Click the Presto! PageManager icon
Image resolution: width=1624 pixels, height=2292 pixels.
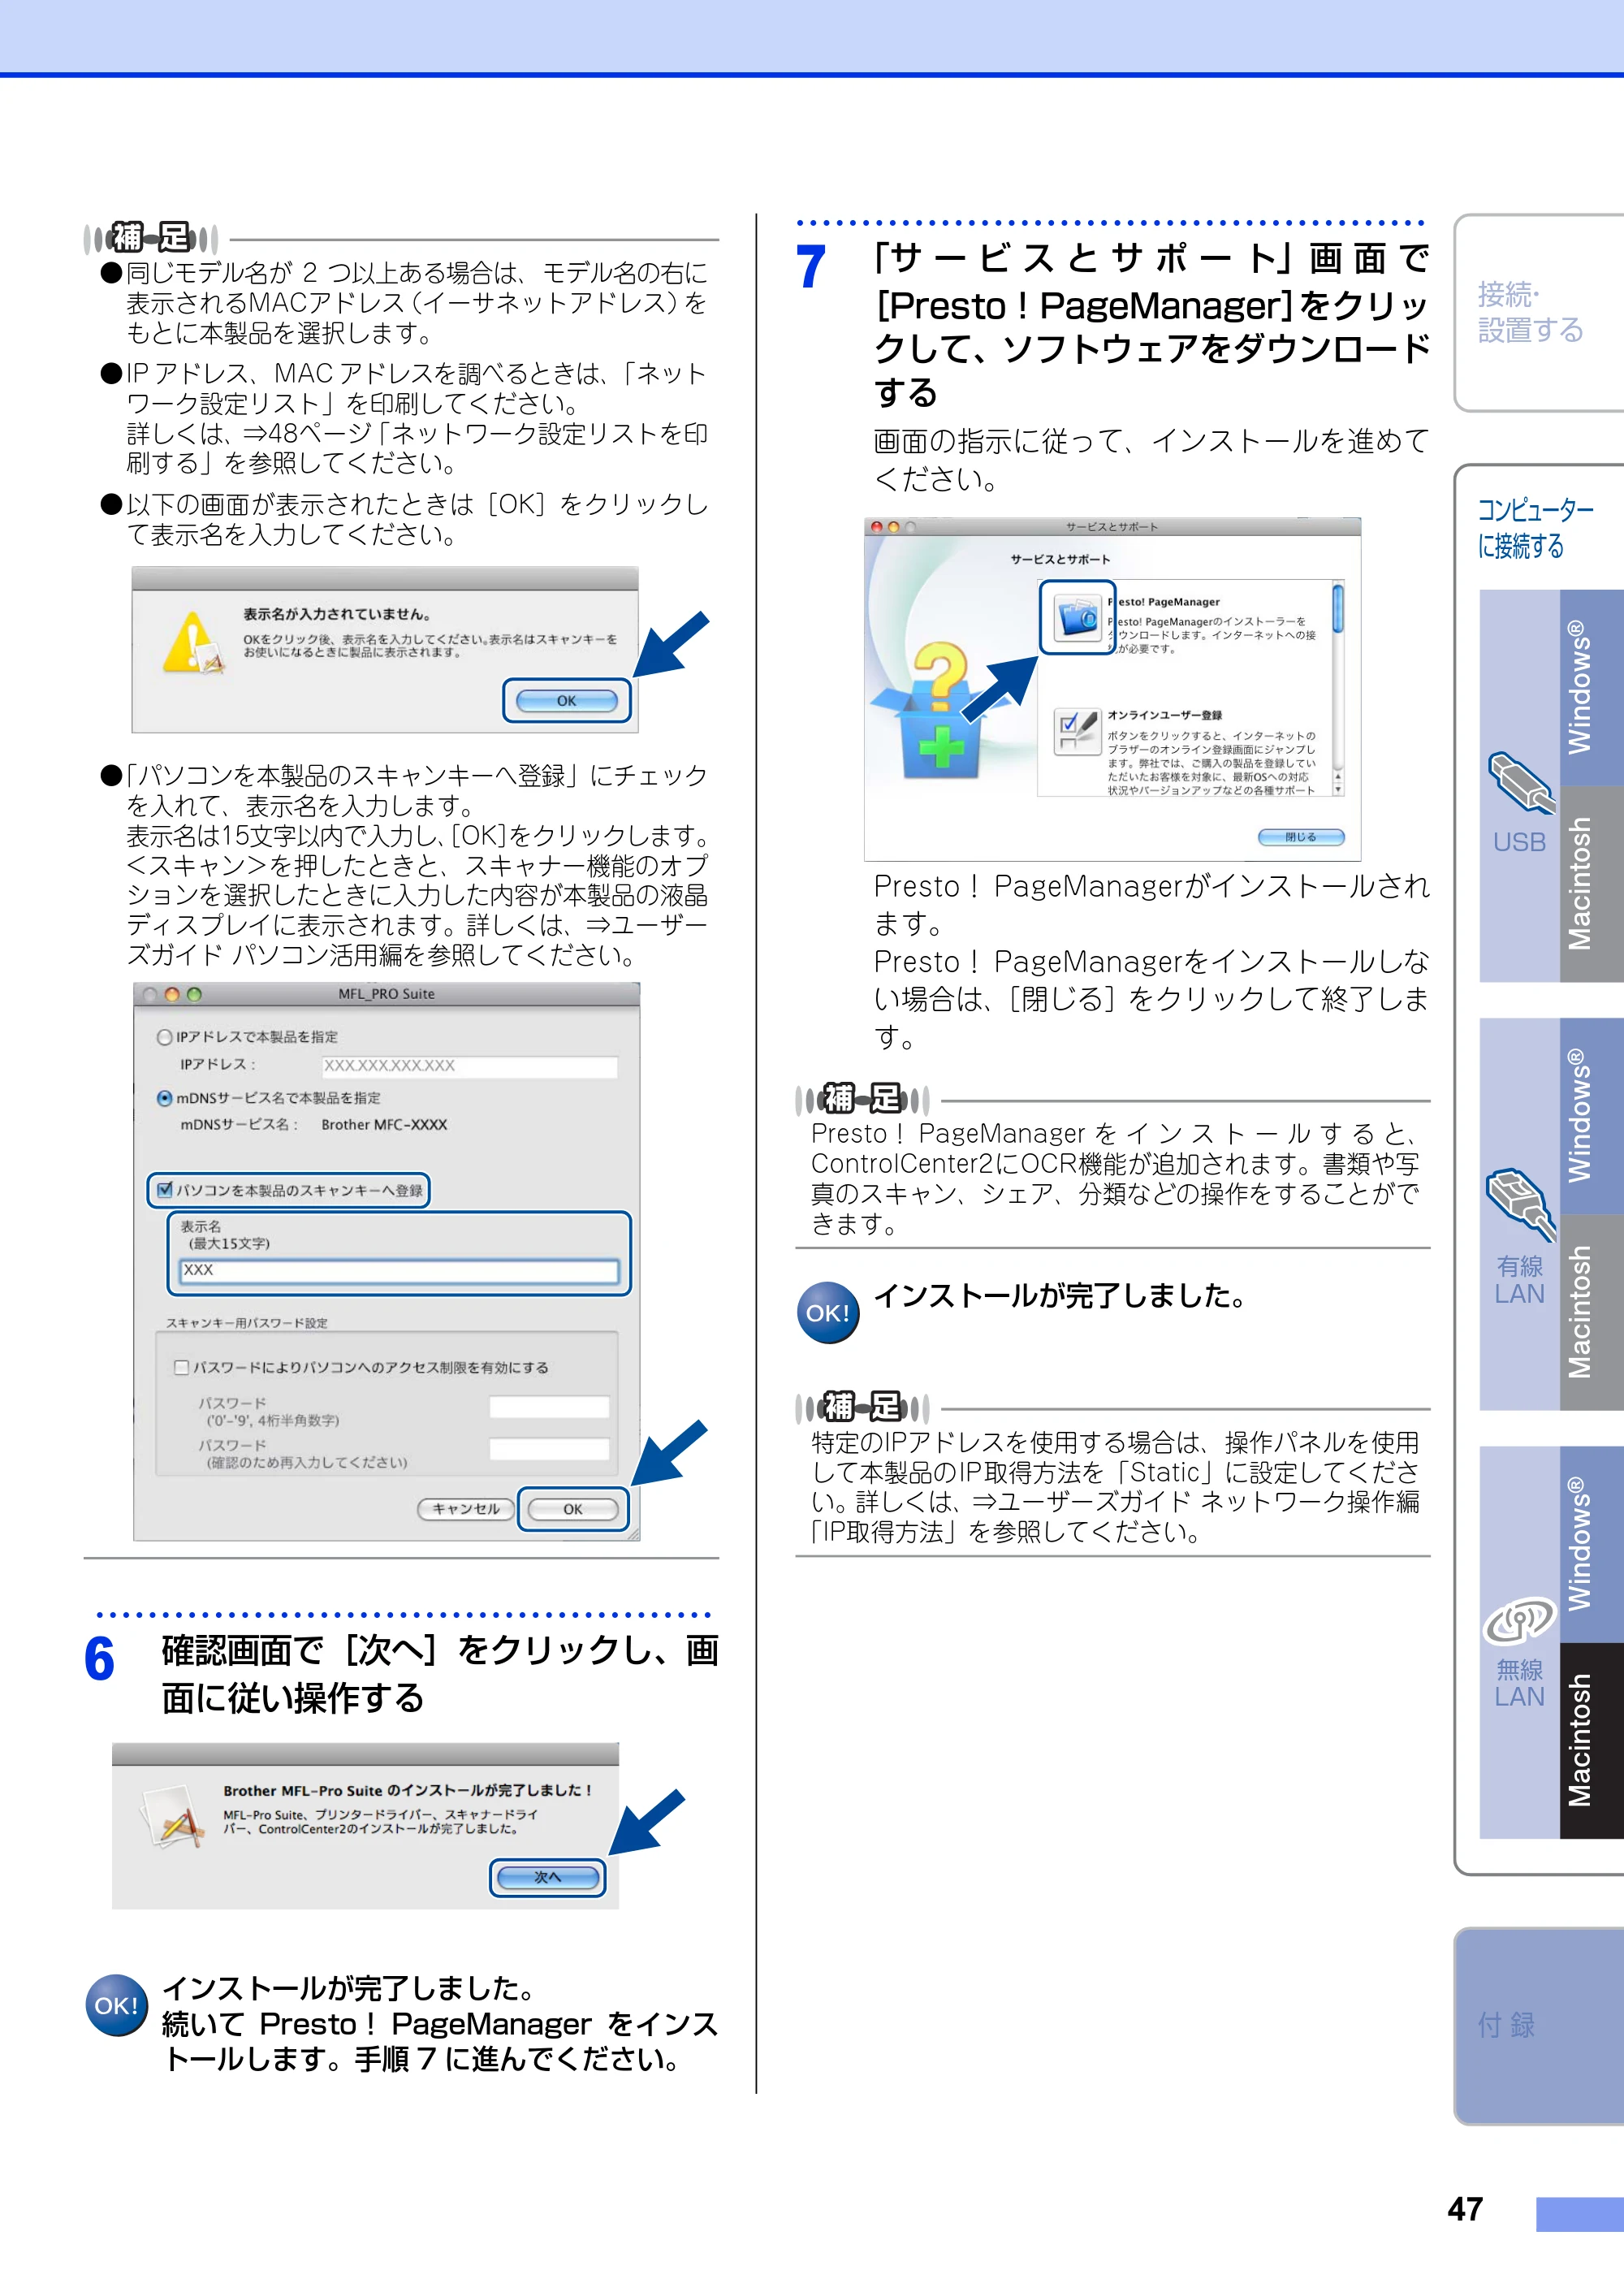point(1077,618)
